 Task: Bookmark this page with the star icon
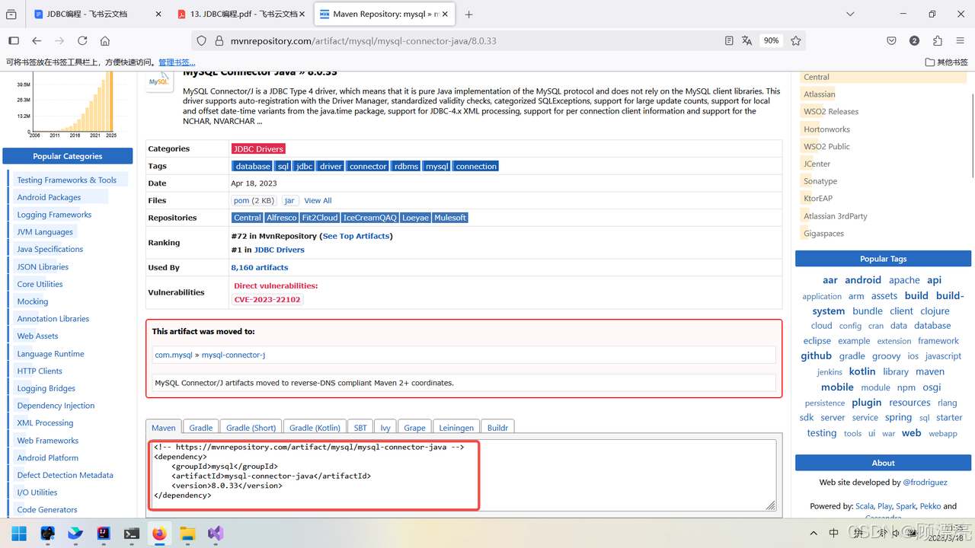point(796,40)
